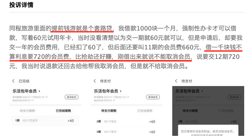
Task: Tap the back chevron beside 已完结
Action: (x=13, y=81)
